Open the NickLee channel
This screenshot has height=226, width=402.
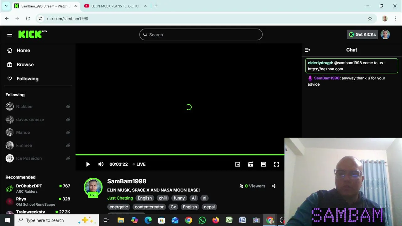24,107
